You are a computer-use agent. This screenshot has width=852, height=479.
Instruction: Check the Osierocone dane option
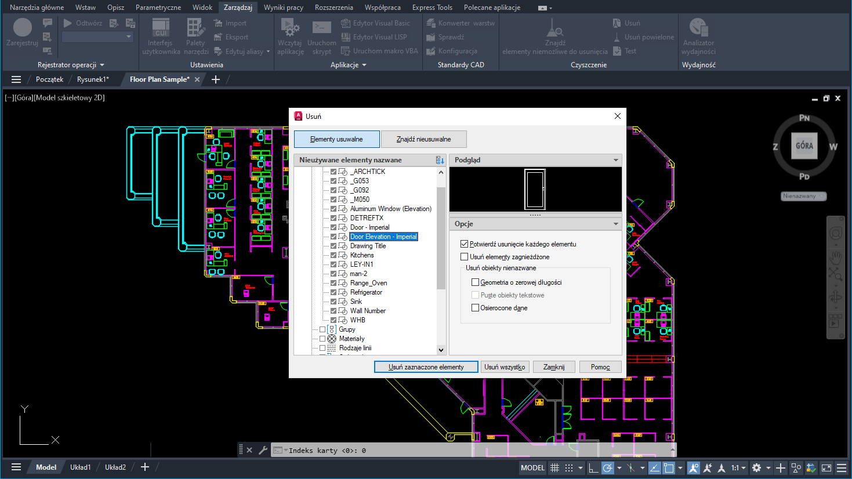475,308
